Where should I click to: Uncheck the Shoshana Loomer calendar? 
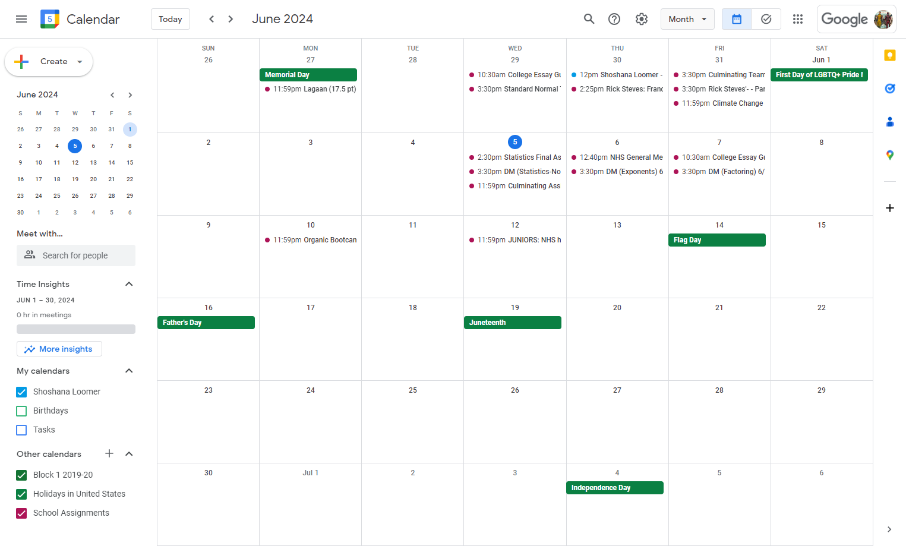pos(21,392)
